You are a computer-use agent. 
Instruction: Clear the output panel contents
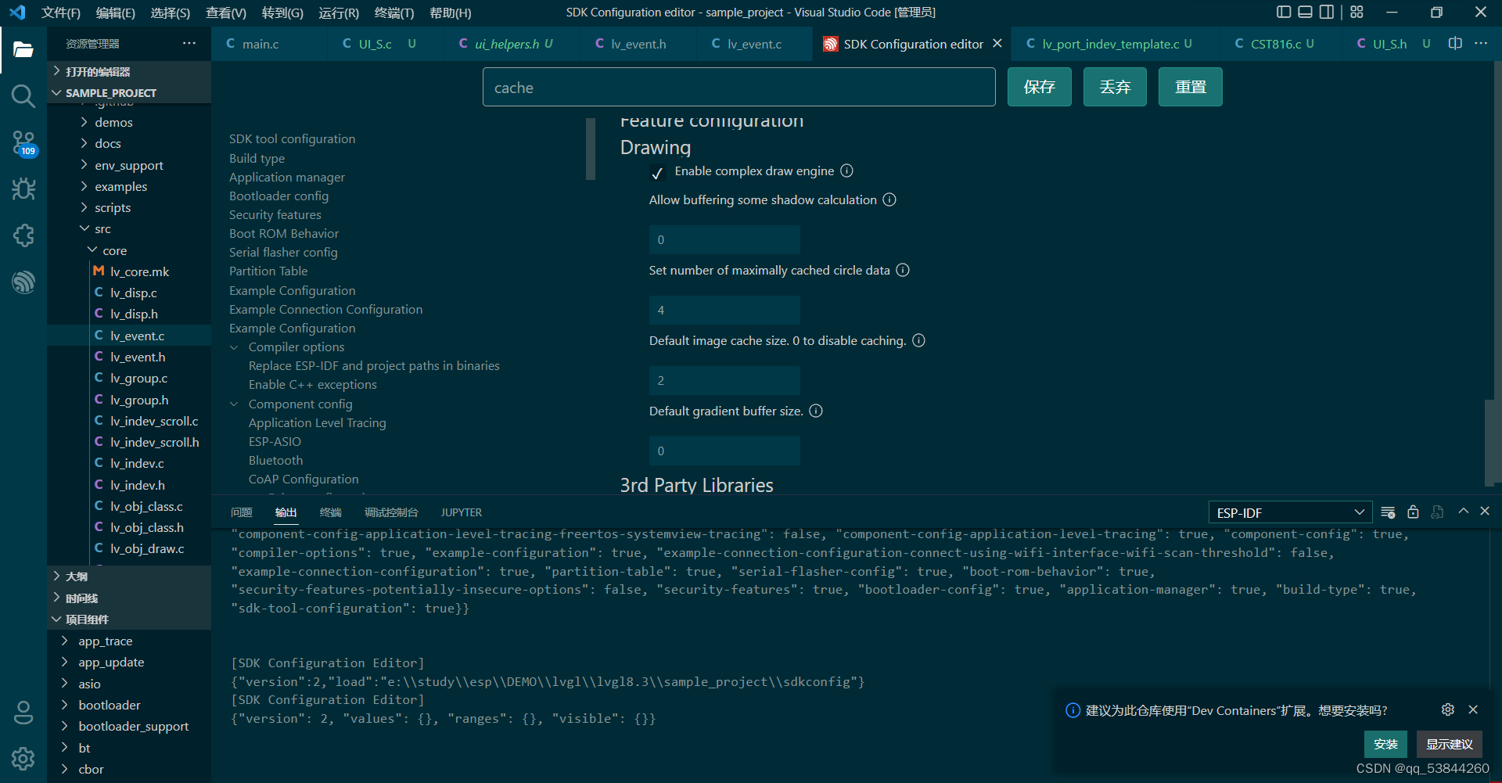tap(1388, 512)
